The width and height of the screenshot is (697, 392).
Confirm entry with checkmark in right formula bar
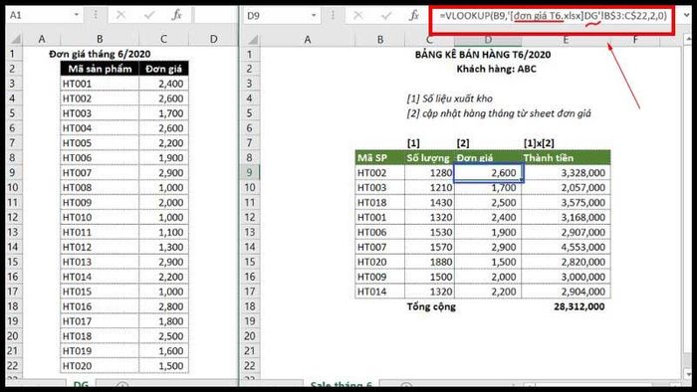(386, 16)
